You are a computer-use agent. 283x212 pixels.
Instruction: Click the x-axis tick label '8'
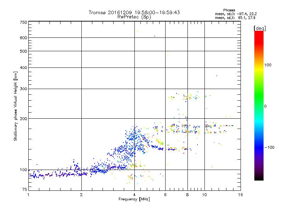187,195
